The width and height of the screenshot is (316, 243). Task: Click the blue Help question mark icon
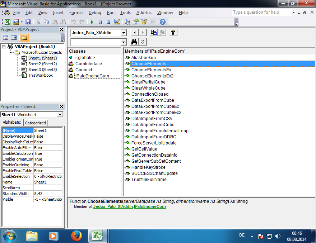click(x=163, y=22)
